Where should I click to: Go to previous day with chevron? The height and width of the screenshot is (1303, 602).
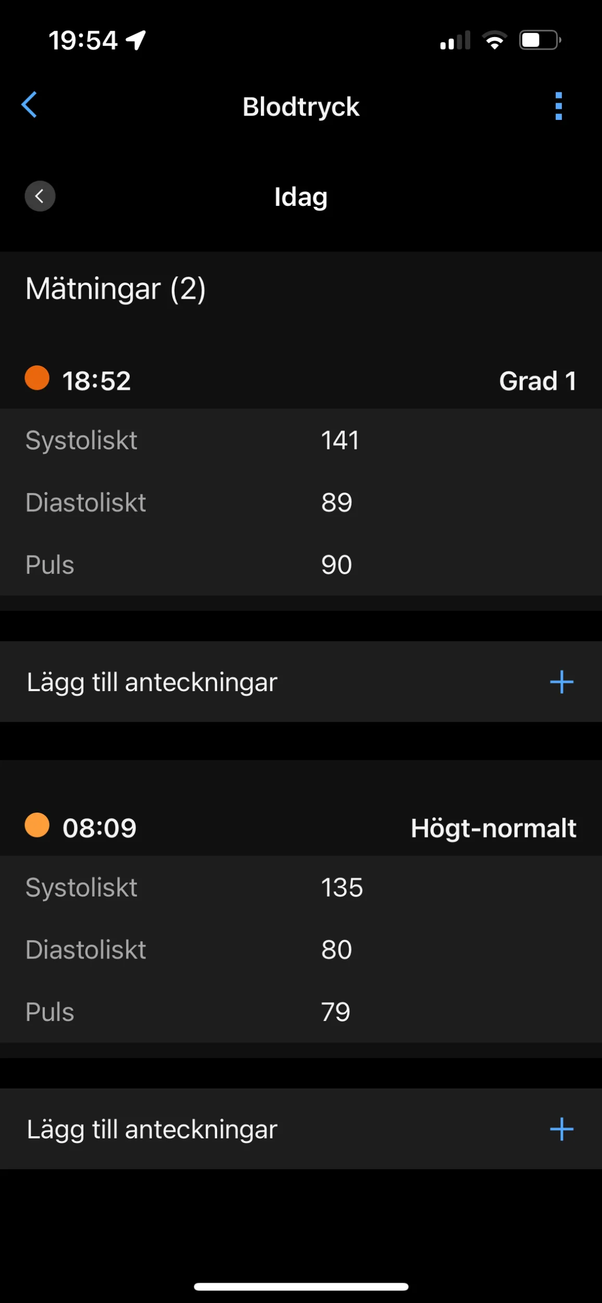pyautogui.click(x=40, y=196)
